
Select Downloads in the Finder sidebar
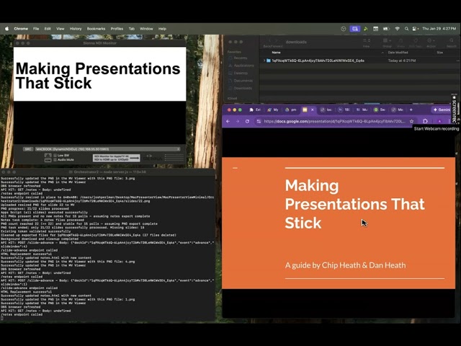click(243, 88)
